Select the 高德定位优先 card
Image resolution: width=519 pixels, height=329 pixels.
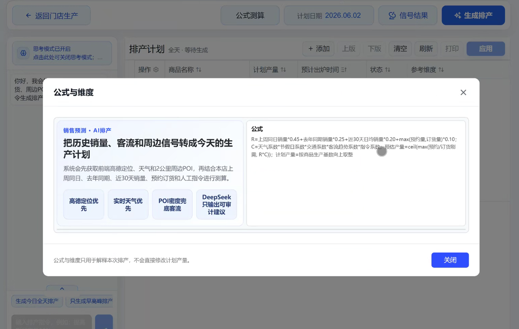[x=84, y=204]
